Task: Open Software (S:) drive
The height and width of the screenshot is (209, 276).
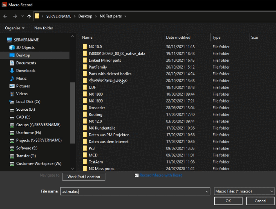Action: 23,148
